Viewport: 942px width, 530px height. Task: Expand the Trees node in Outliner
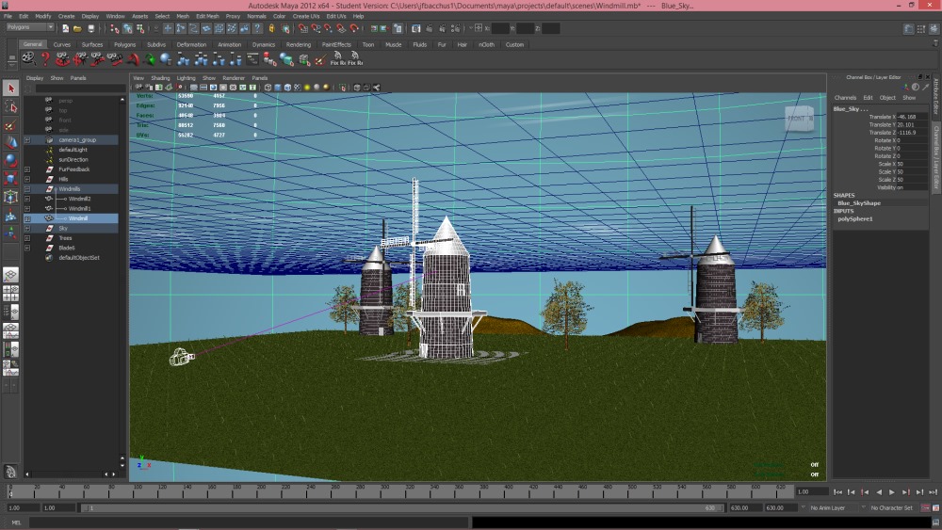pyautogui.click(x=27, y=238)
